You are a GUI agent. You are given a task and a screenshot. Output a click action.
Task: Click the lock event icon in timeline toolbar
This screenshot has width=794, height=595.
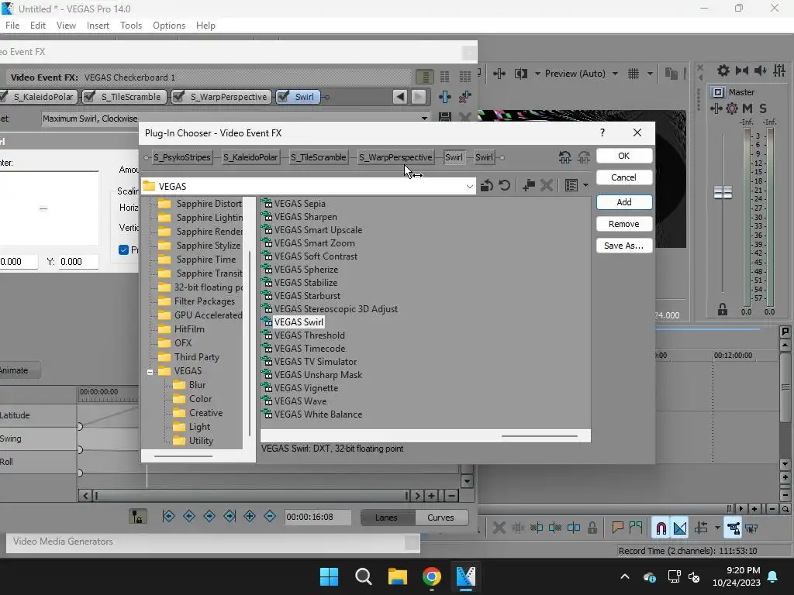[x=592, y=528]
